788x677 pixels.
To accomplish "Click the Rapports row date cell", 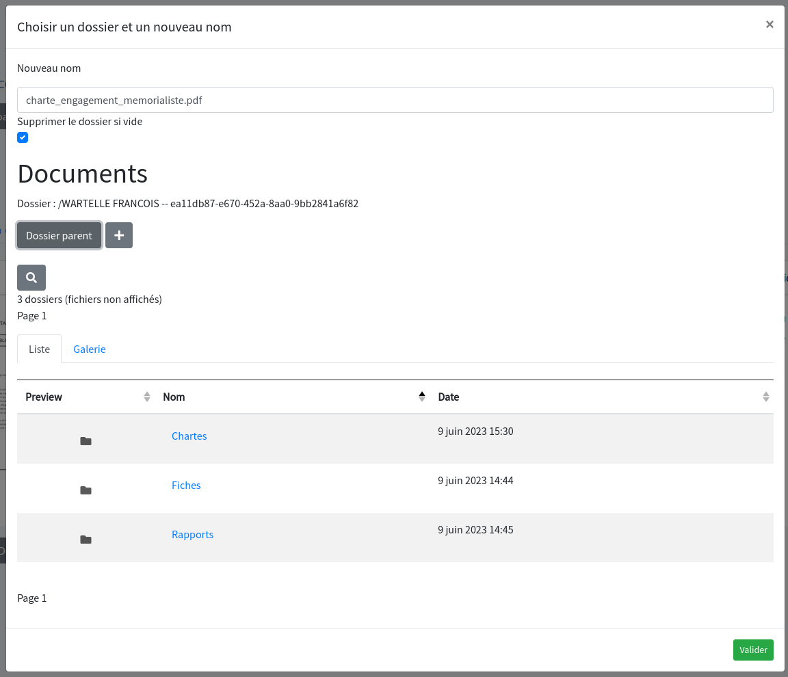I will pyautogui.click(x=475, y=530).
